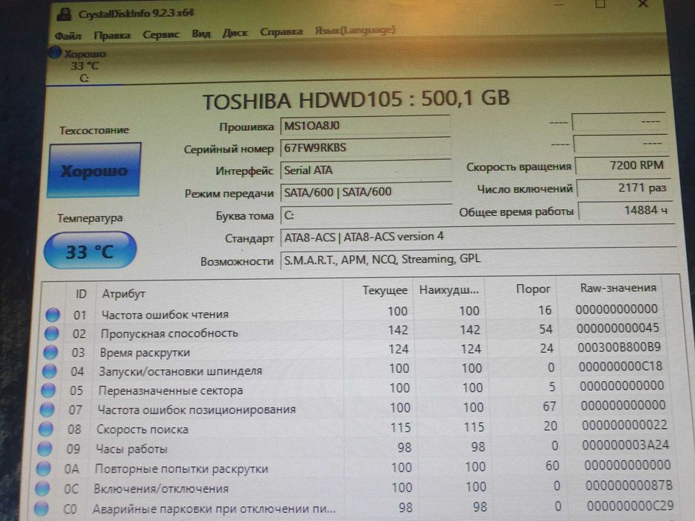Click the Буква тома field C:
The width and height of the screenshot is (695, 521).
(366, 216)
